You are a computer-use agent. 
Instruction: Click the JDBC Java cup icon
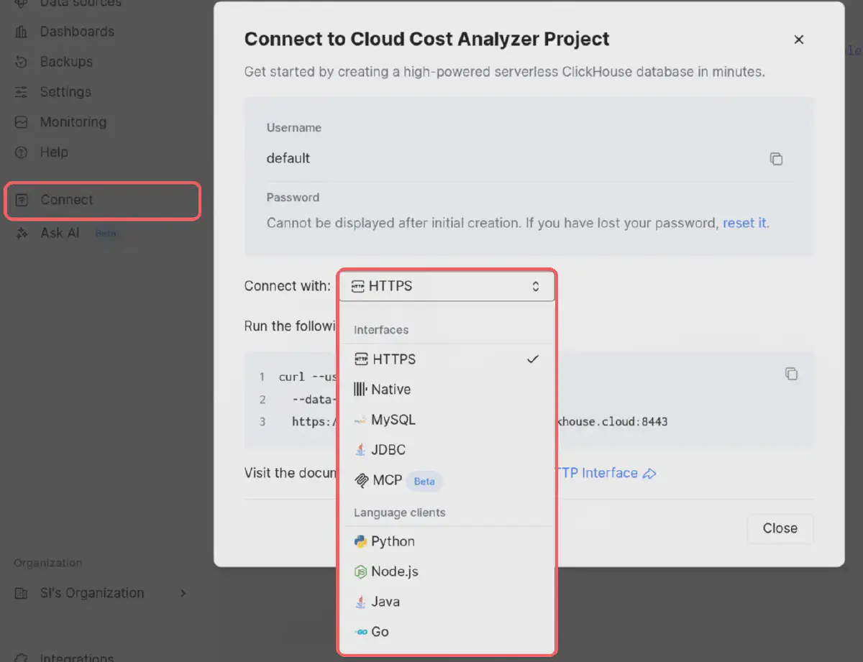(x=360, y=450)
